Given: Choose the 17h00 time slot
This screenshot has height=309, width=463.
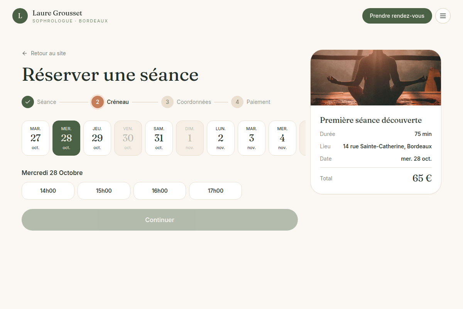Looking at the screenshot, I should tap(216, 191).
